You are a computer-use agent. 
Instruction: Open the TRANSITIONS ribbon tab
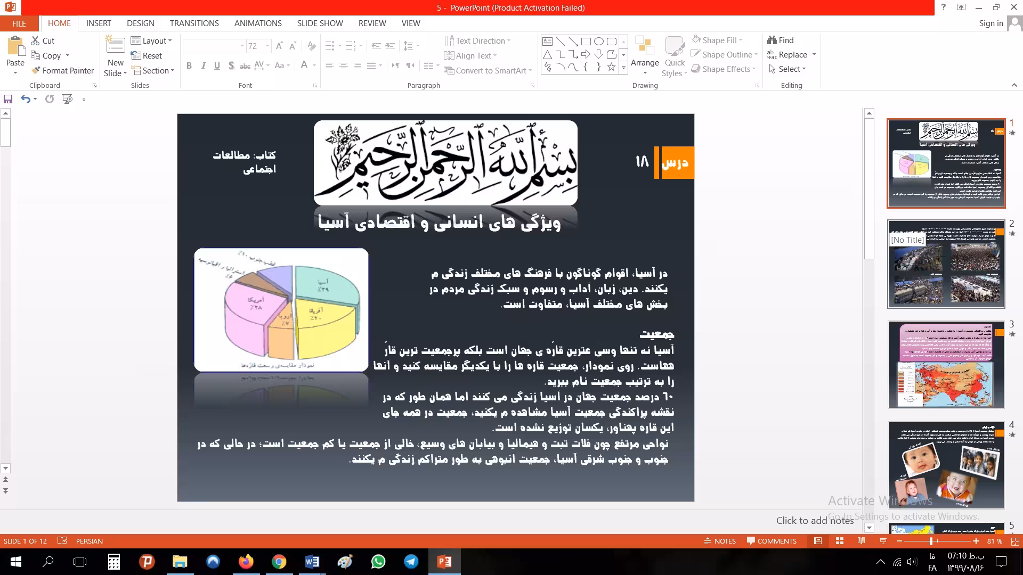pos(194,23)
